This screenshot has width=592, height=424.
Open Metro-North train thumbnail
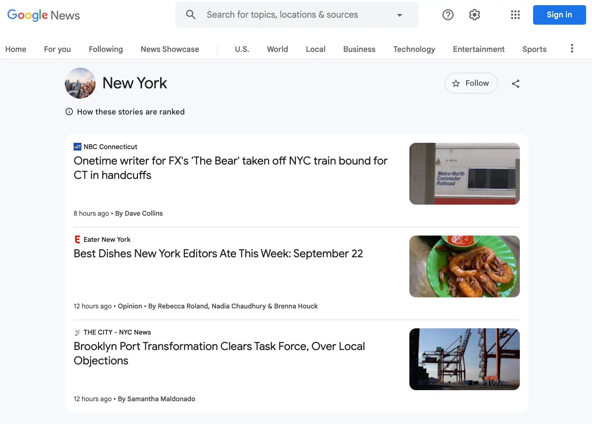tap(465, 174)
